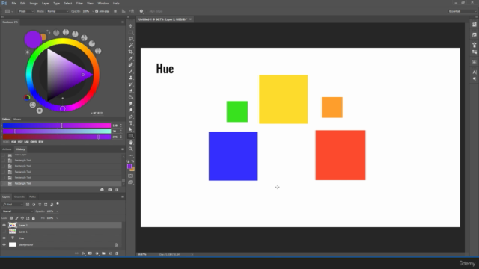Screen dimensions: 479x269
Task: Hide the Background layer
Action: tap(4, 244)
